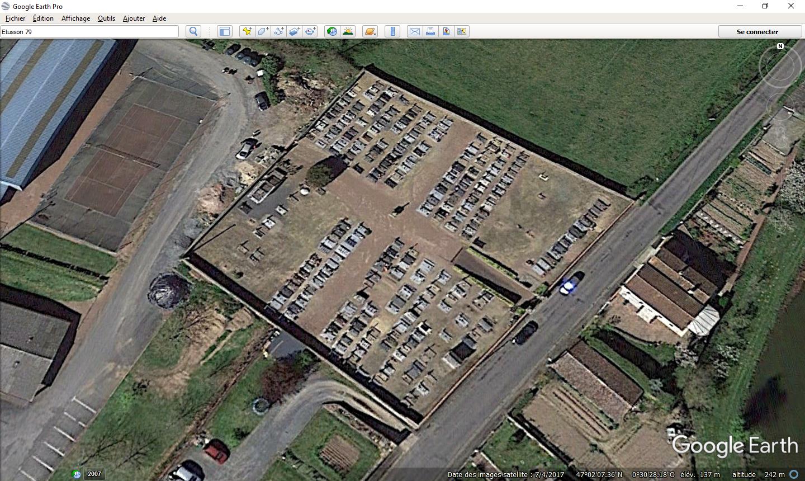This screenshot has height=481, width=805.
Task: Click the altitude 242 m readout
Action: click(x=758, y=474)
